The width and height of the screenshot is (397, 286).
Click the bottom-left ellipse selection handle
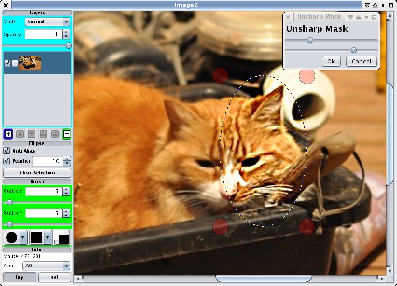pyautogui.click(x=220, y=227)
